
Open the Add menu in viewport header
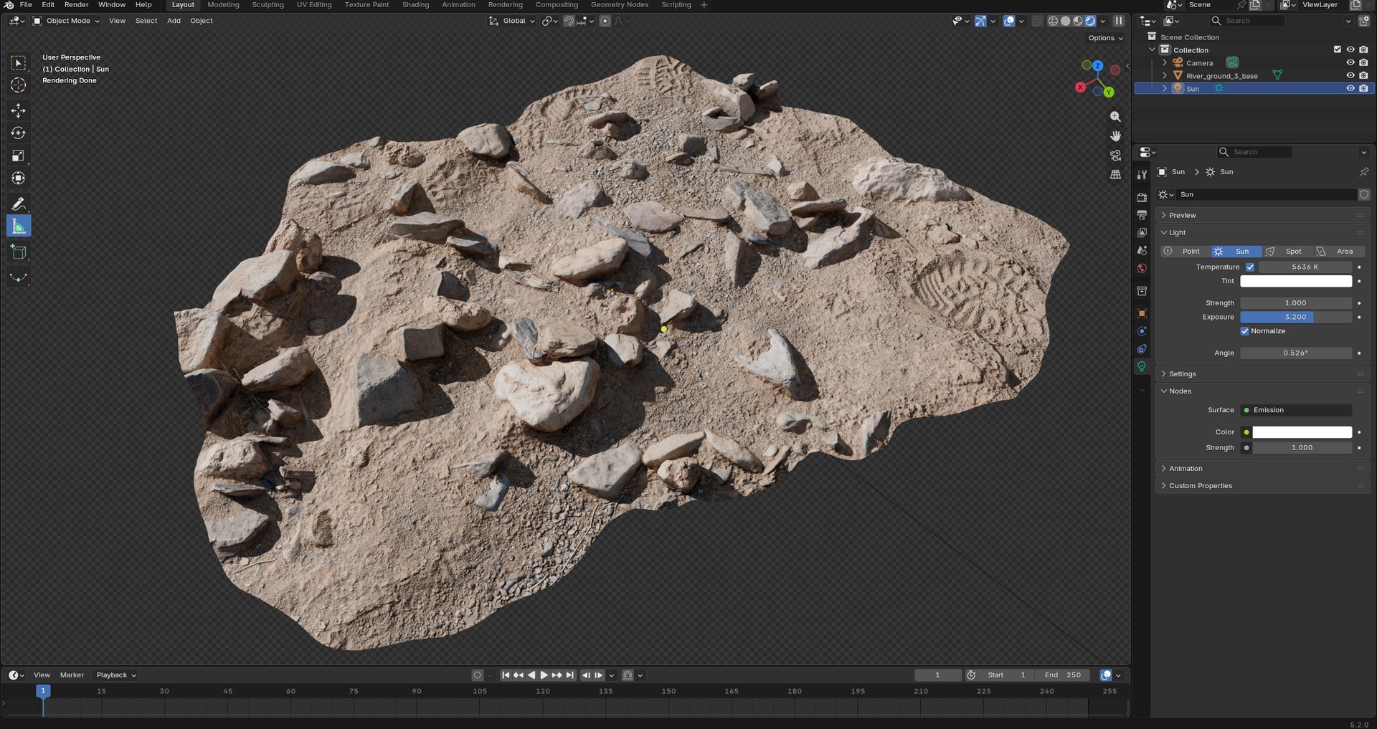tap(174, 21)
